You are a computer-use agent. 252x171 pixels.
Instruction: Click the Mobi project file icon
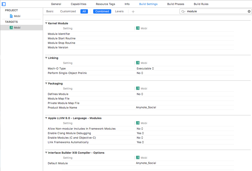11,16
